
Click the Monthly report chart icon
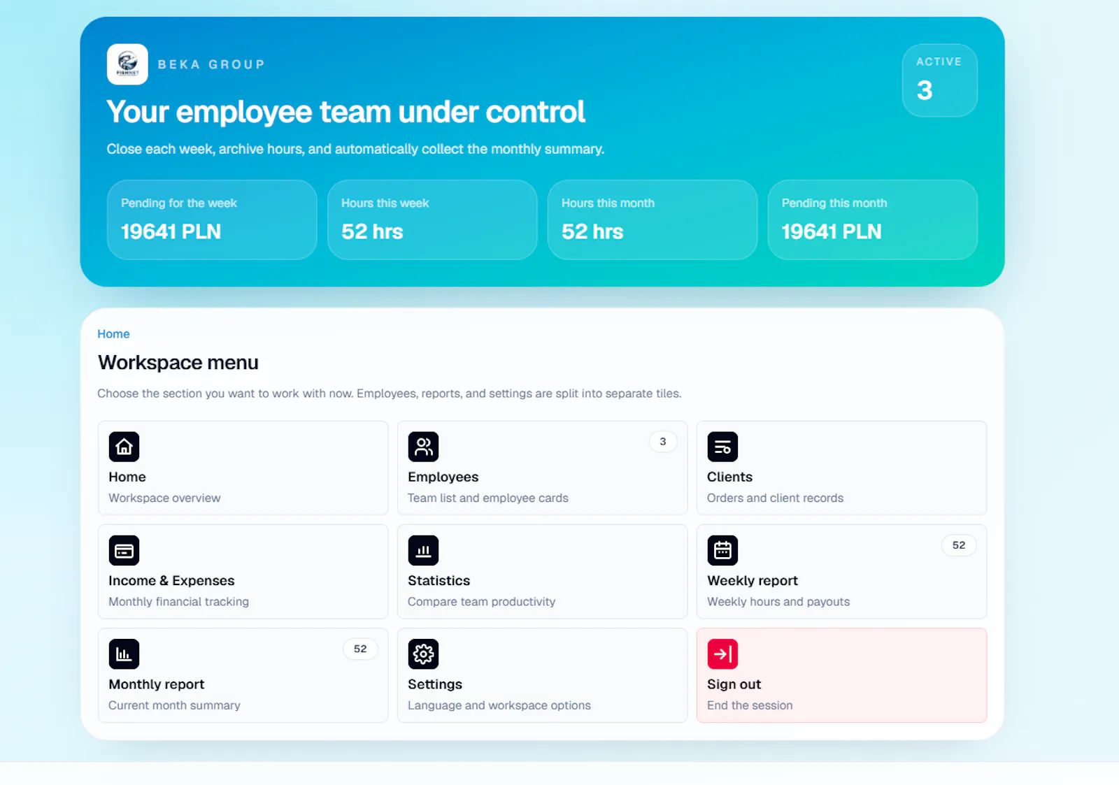(124, 654)
